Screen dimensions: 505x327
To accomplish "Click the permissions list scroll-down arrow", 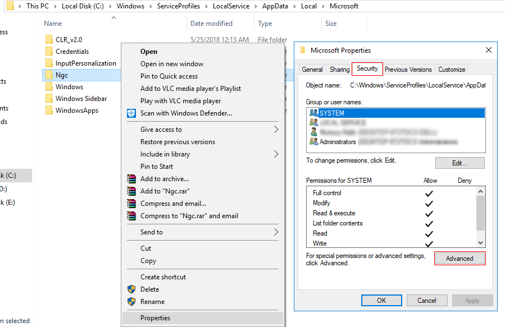I will click(x=480, y=243).
